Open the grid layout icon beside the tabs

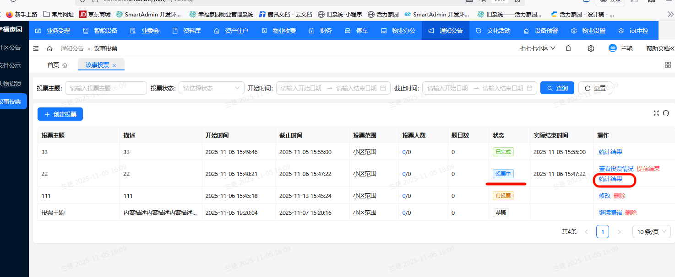coord(668,64)
